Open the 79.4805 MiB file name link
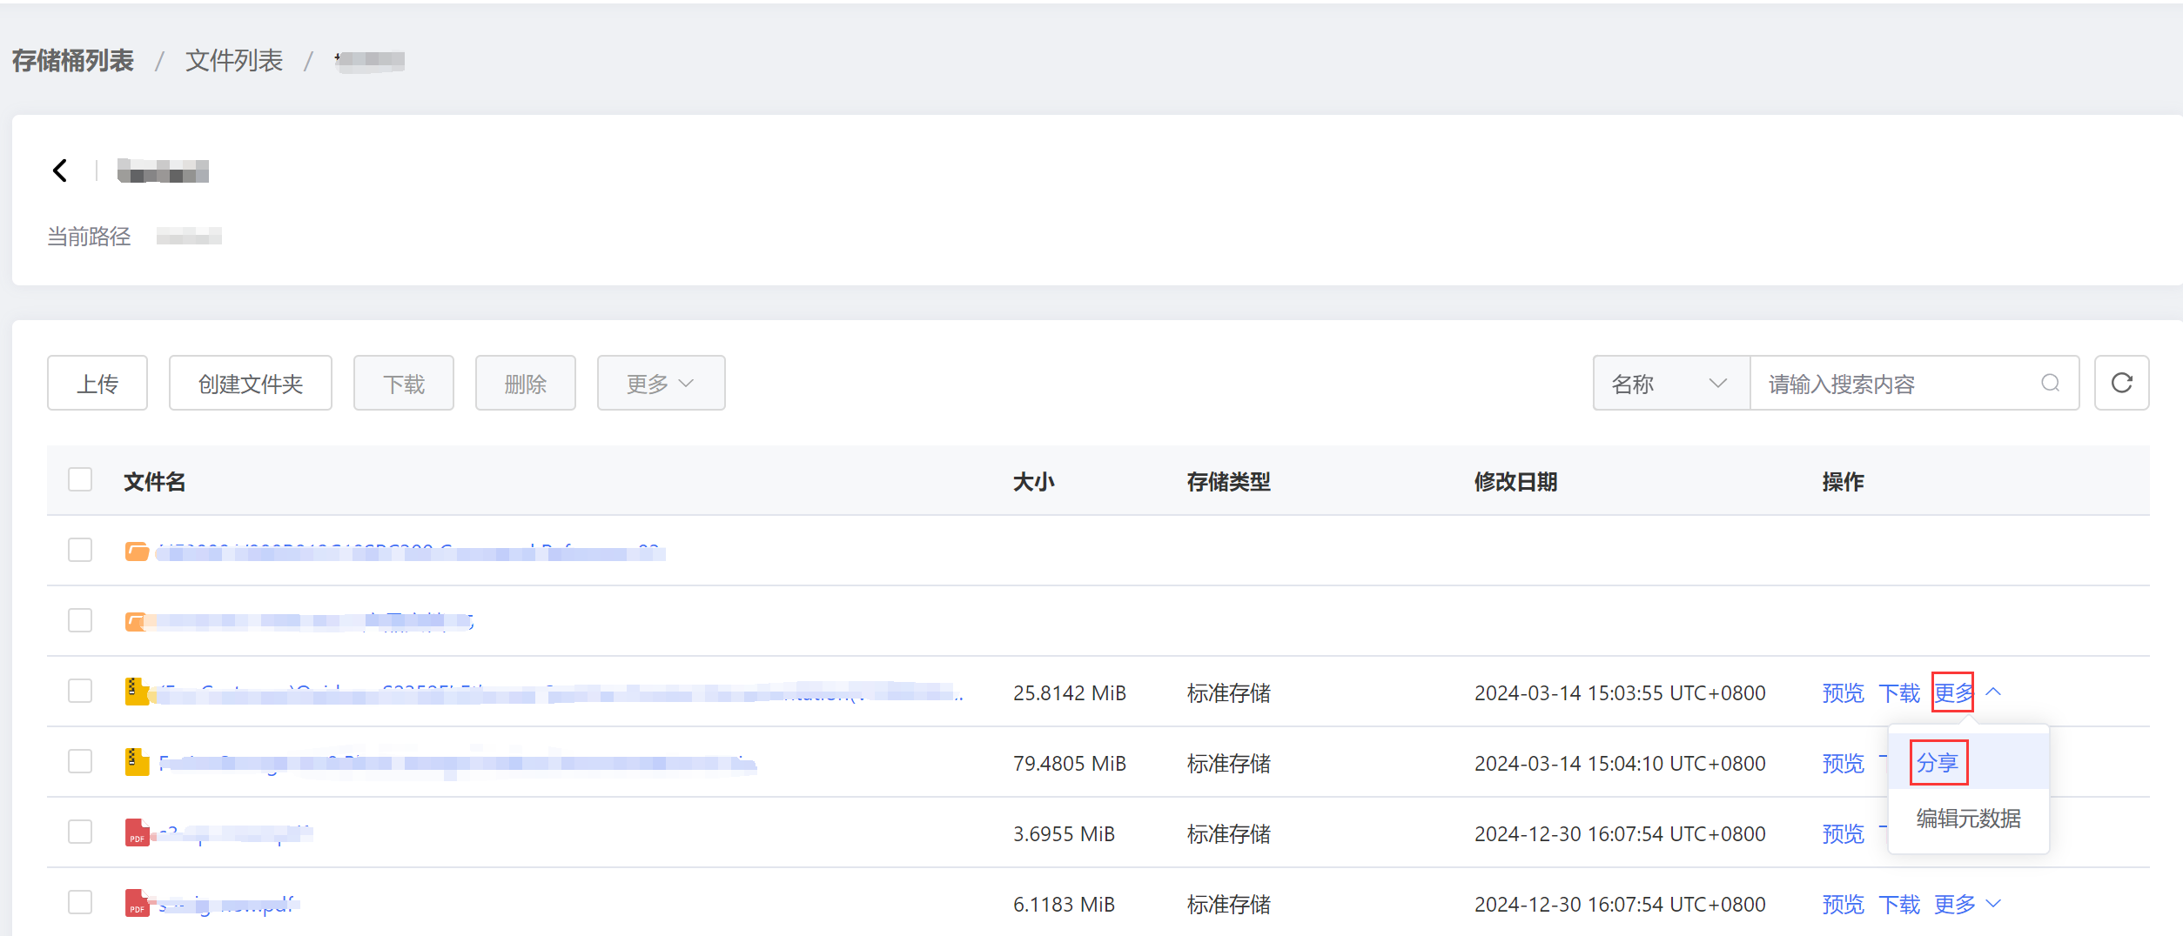This screenshot has width=2183, height=936. [457, 763]
